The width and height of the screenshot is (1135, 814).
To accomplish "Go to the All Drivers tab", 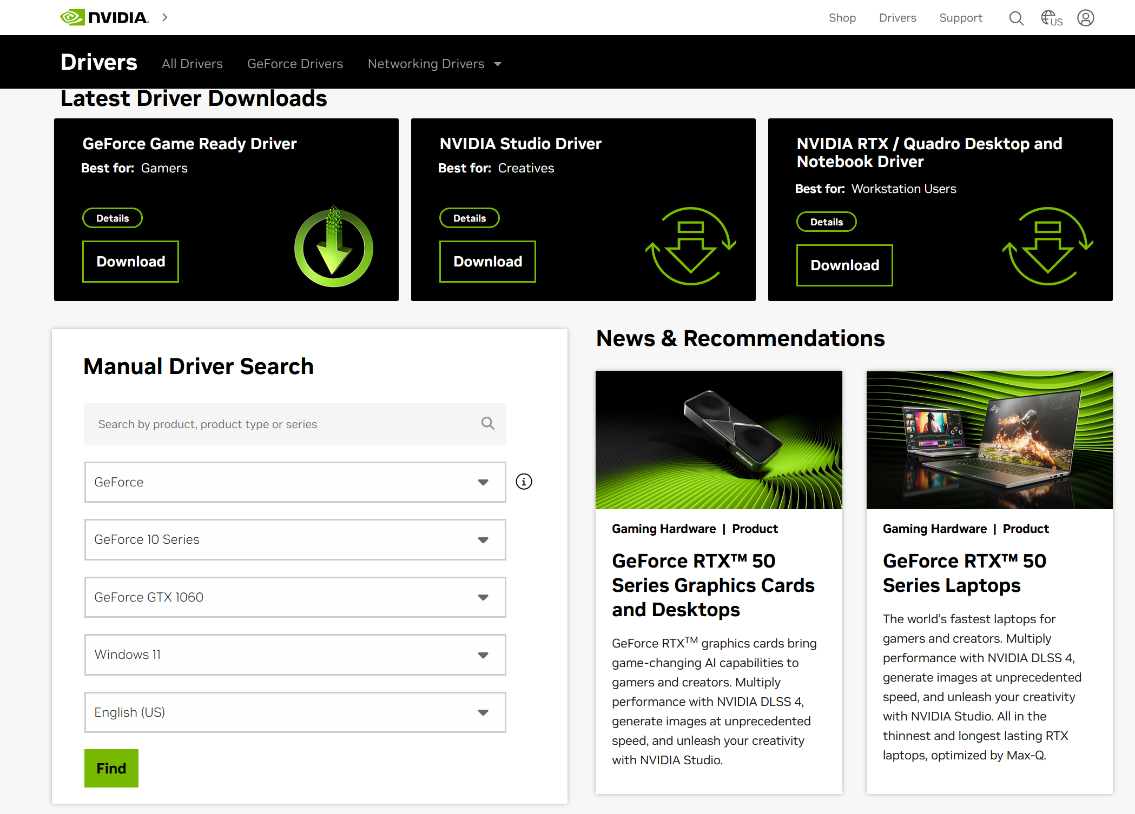I will 192,64.
